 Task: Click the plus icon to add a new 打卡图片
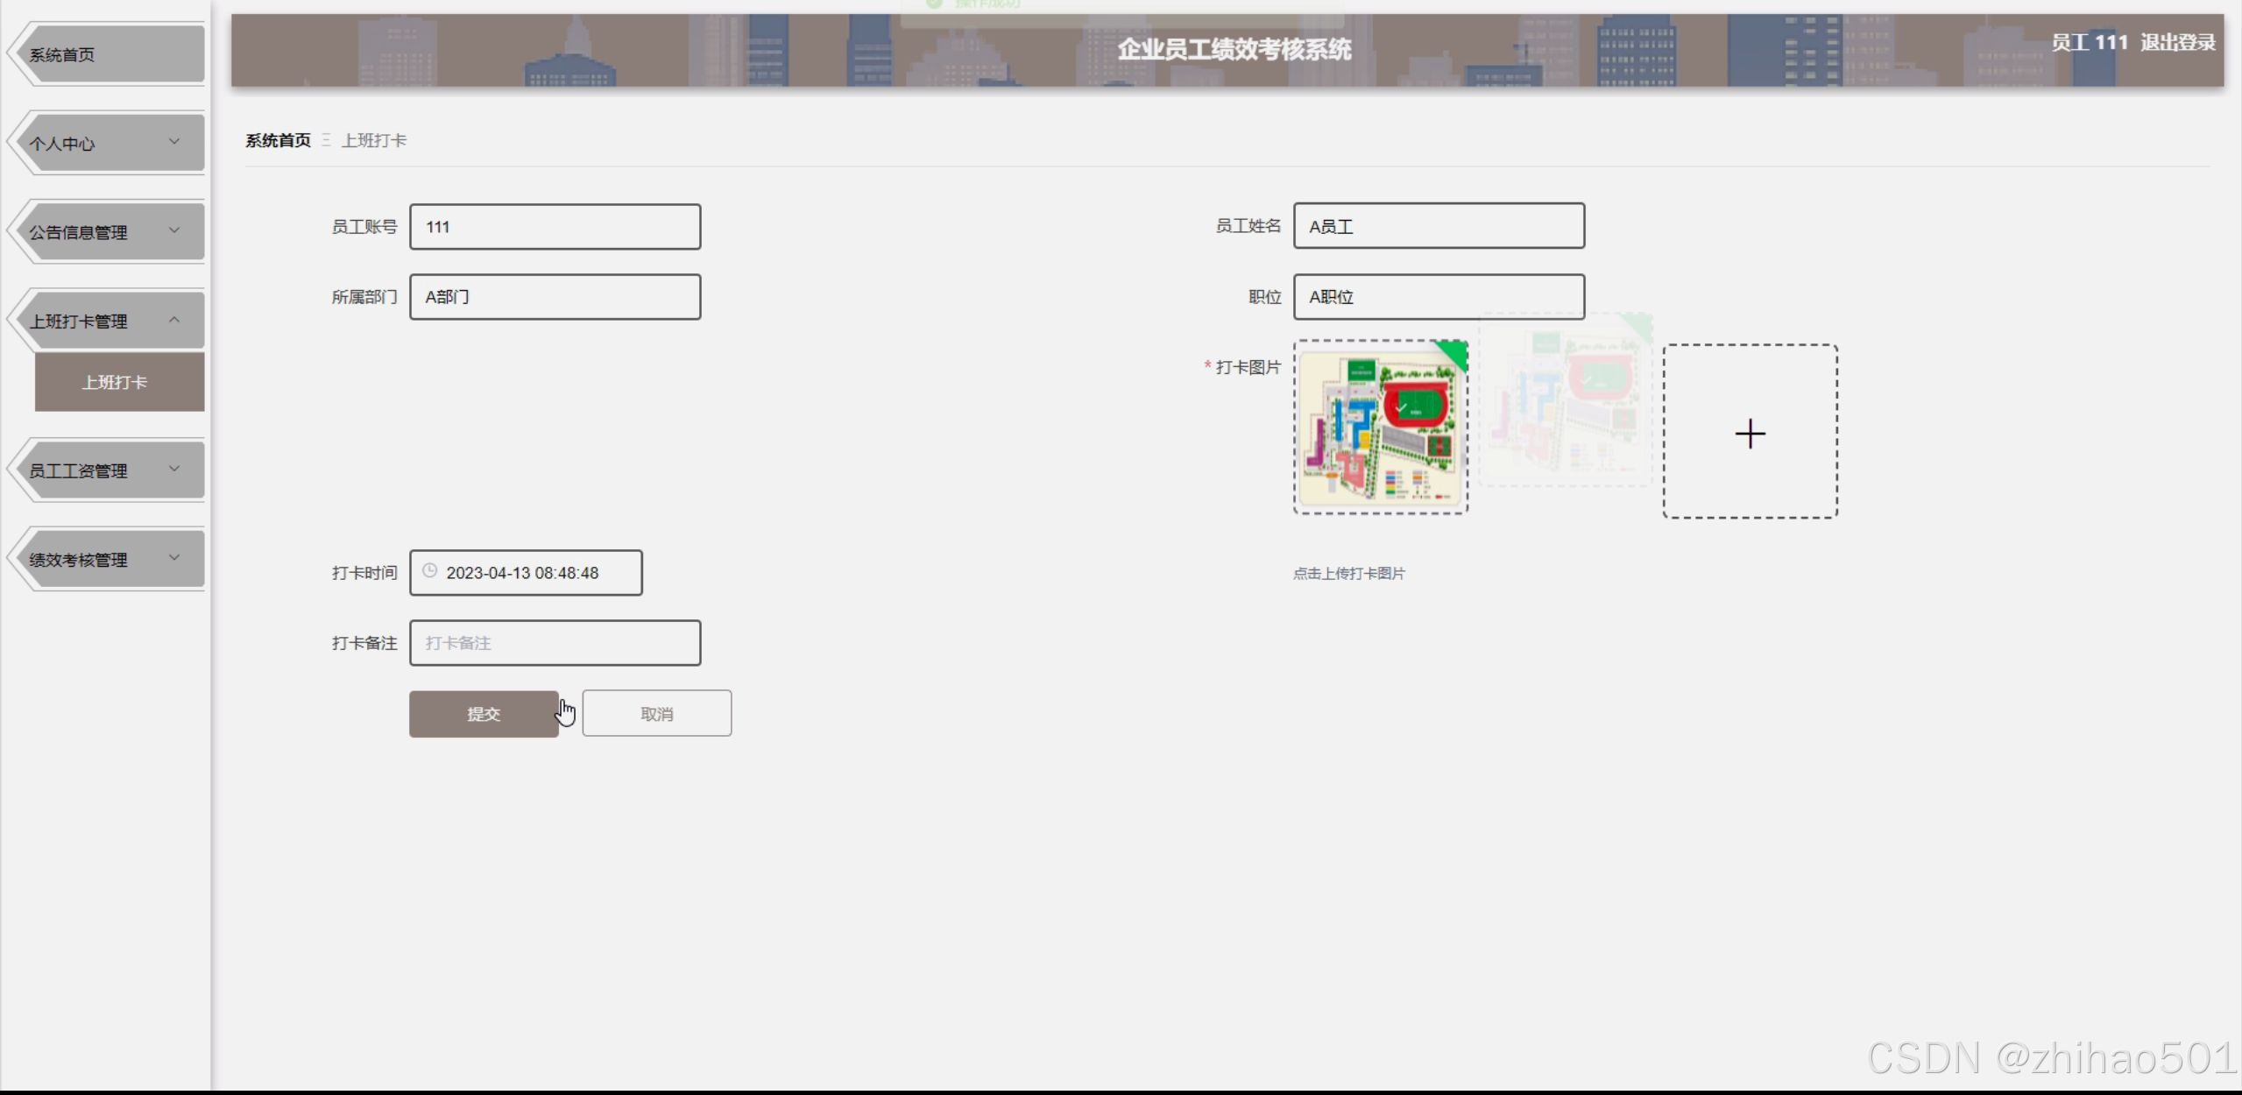[1750, 432]
